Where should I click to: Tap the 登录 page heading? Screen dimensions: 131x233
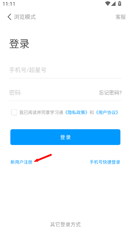coord(19,44)
